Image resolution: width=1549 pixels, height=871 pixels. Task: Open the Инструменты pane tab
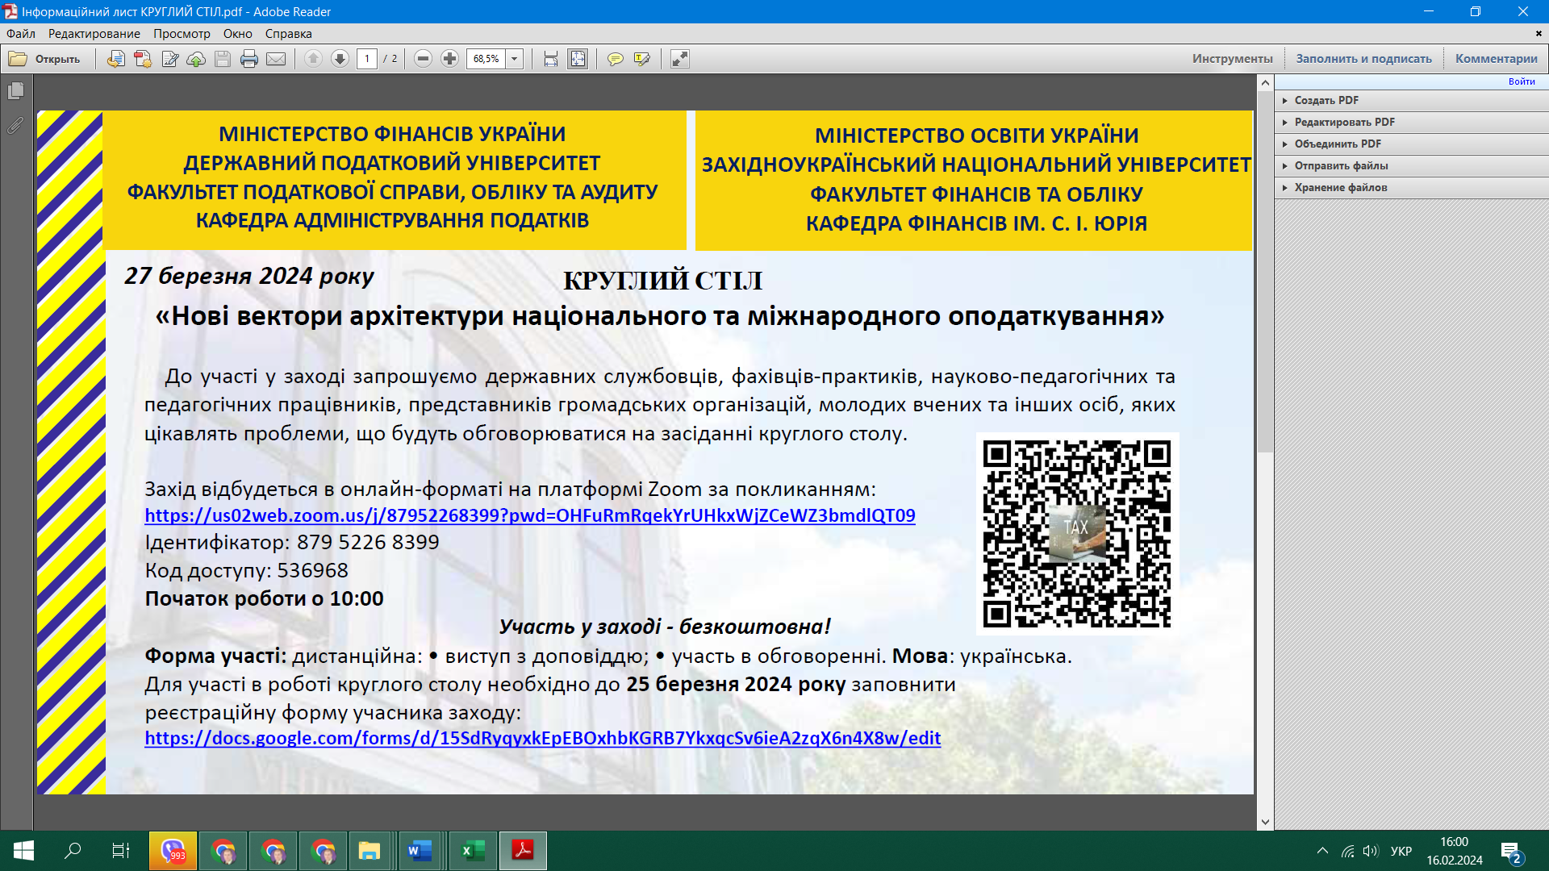tap(1233, 59)
